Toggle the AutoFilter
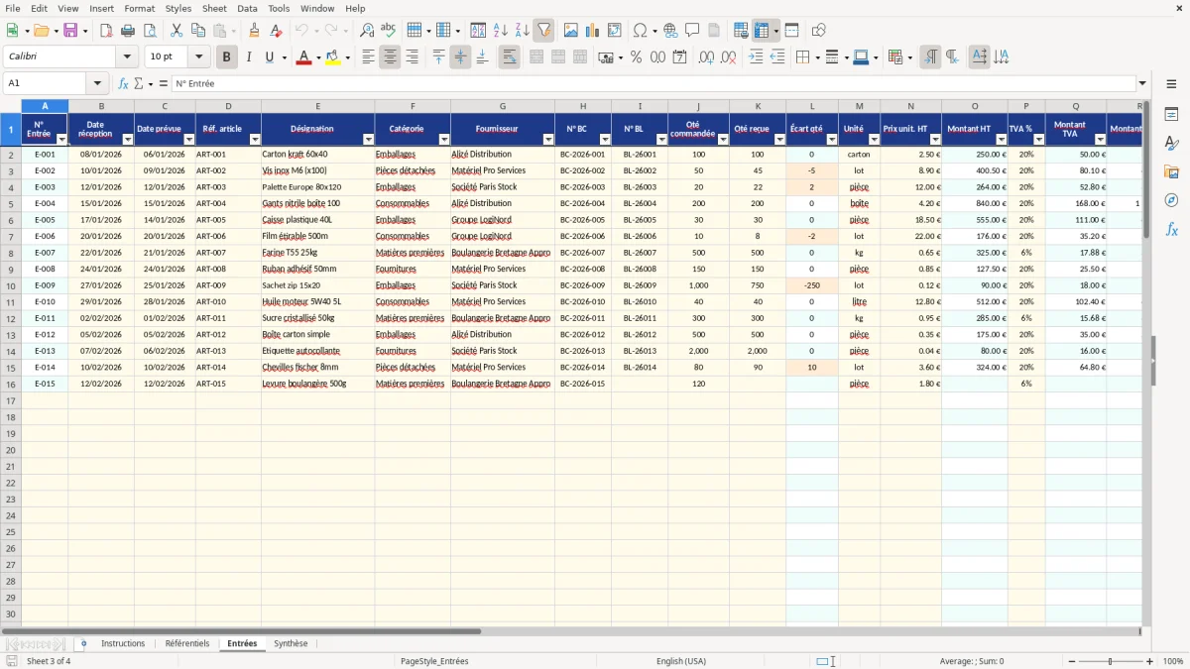Image resolution: width=1190 pixels, height=669 pixels. [x=543, y=31]
